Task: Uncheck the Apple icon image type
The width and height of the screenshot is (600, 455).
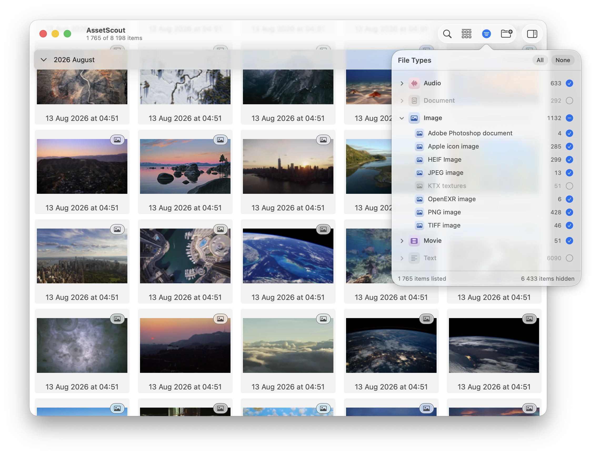Action: [569, 147]
